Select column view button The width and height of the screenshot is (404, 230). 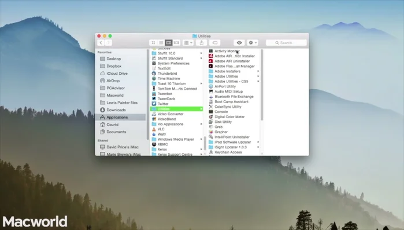[x=169, y=43]
